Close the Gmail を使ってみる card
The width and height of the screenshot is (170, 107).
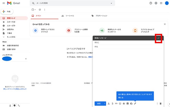pos(165,24)
